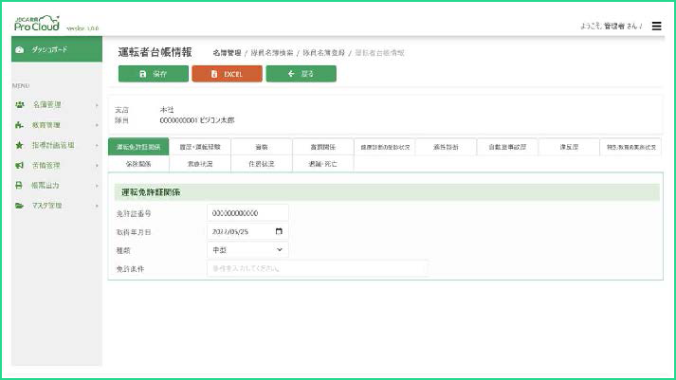Open the calendar picker in 取得年月日 field
The width and height of the screenshot is (676, 380).
pos(278,231)
